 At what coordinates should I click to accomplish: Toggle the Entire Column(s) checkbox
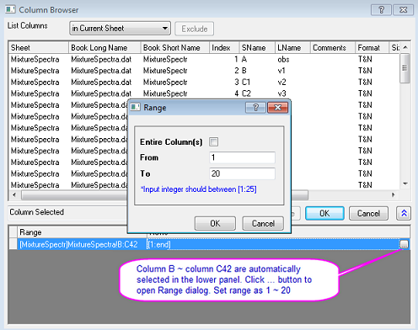click(213, 141)
